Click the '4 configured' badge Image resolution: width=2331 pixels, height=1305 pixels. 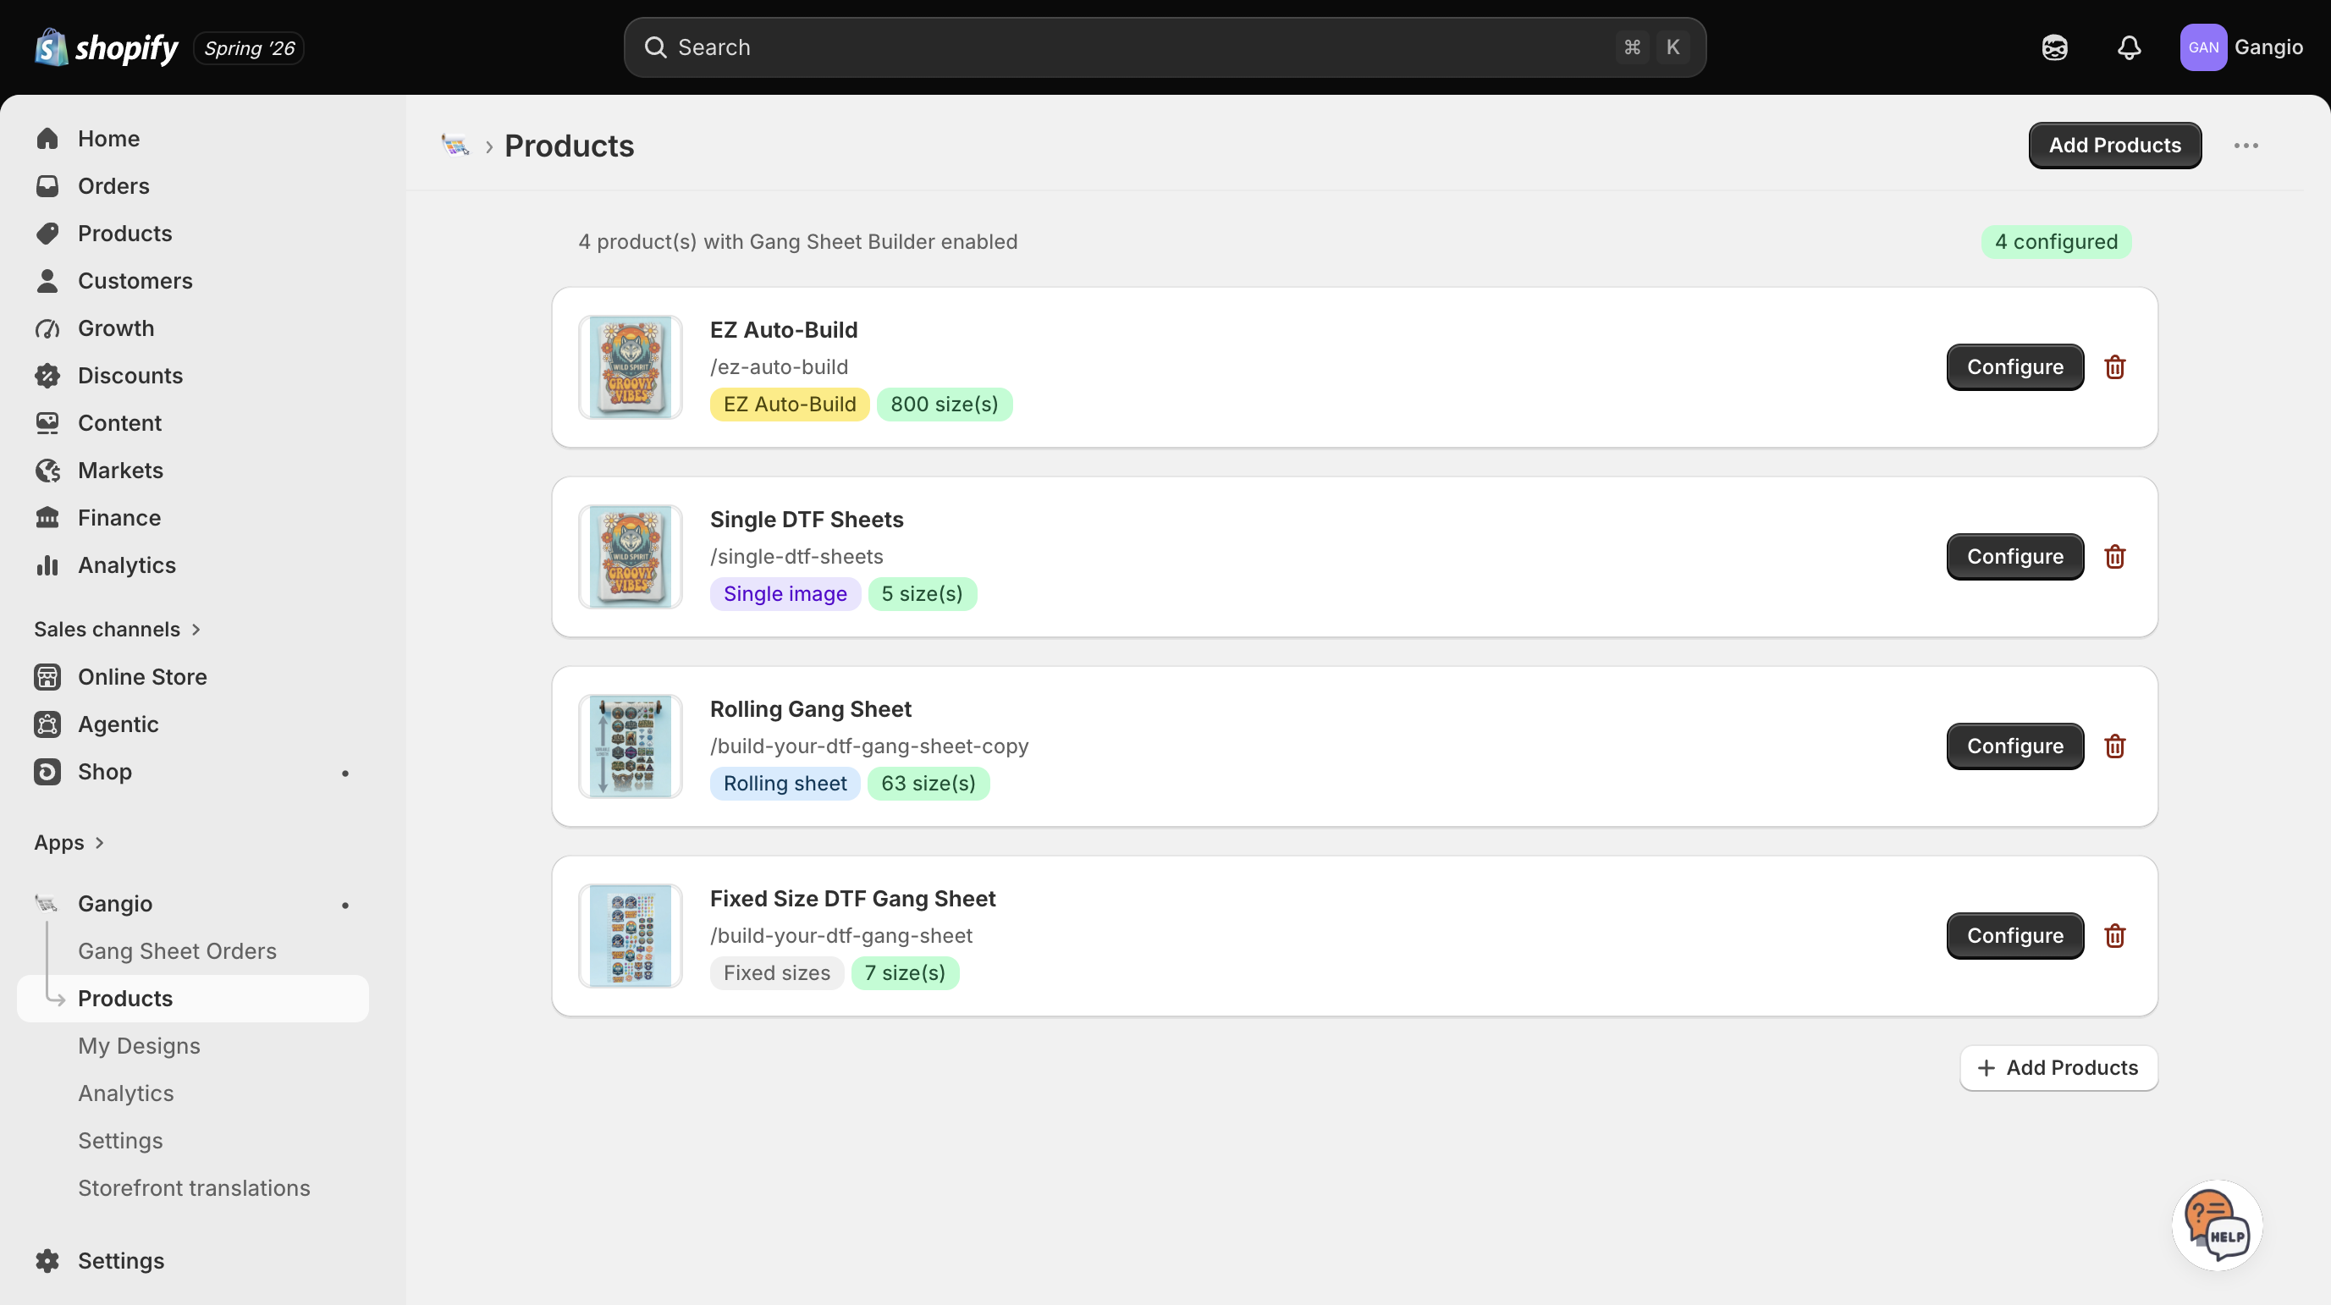coord(2056,242)
